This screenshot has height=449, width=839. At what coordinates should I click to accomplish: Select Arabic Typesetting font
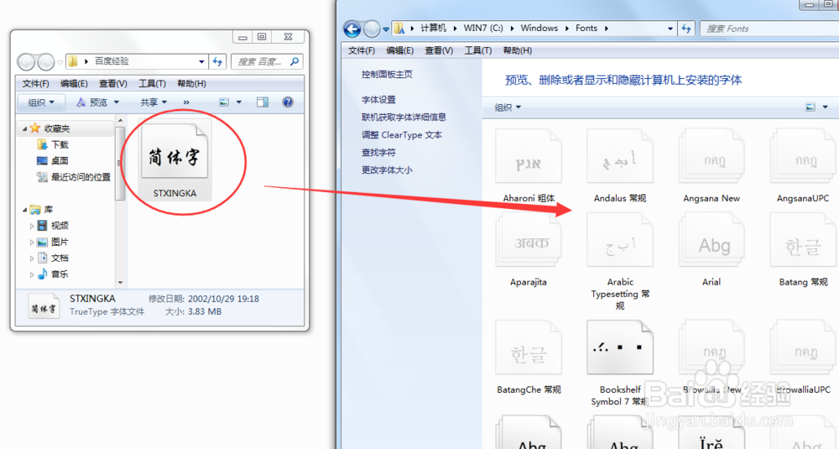pos(620,262)
